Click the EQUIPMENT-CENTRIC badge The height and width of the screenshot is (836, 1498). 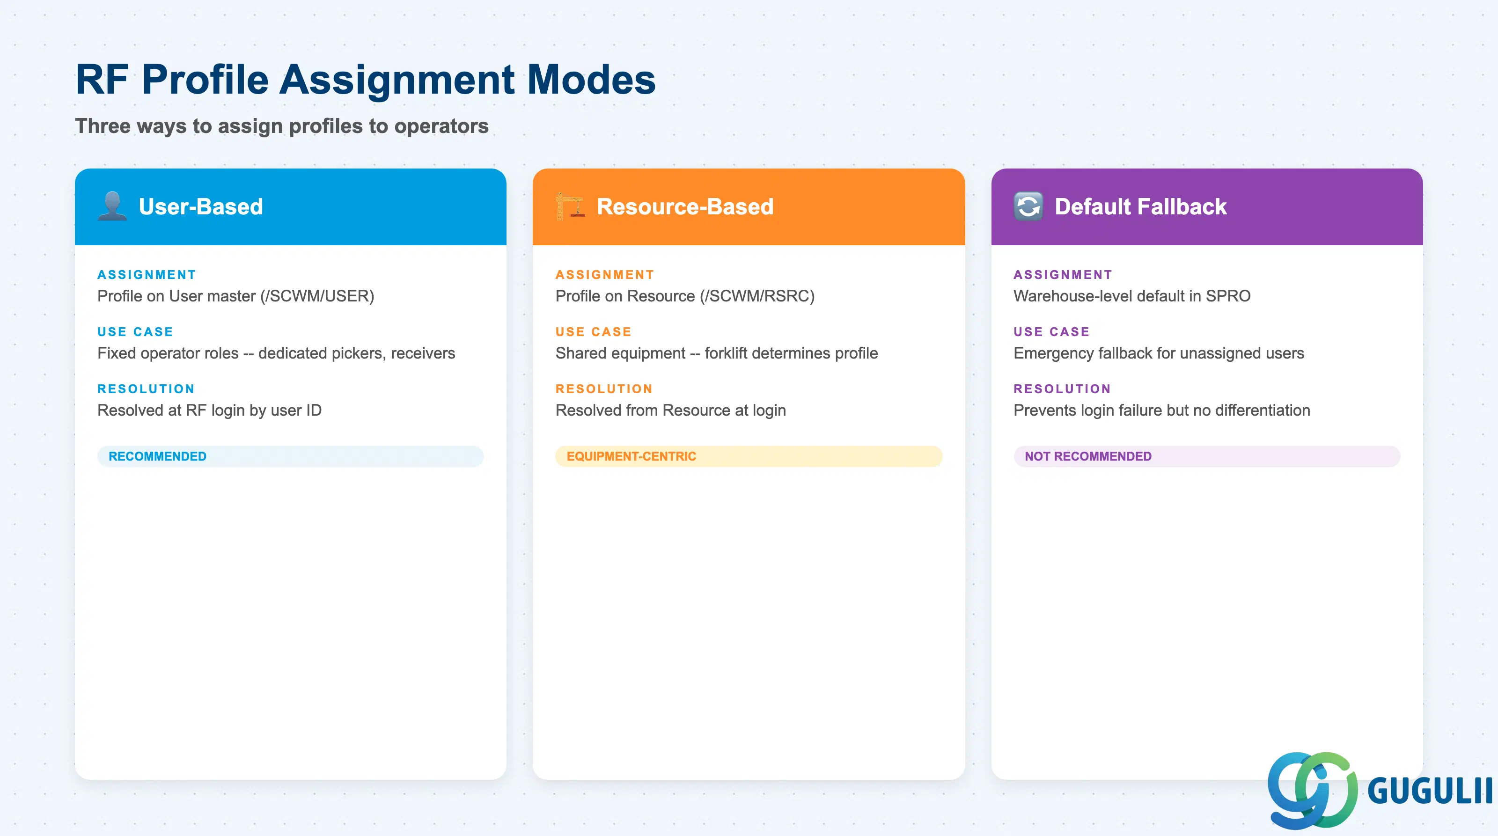coord(749,456)
